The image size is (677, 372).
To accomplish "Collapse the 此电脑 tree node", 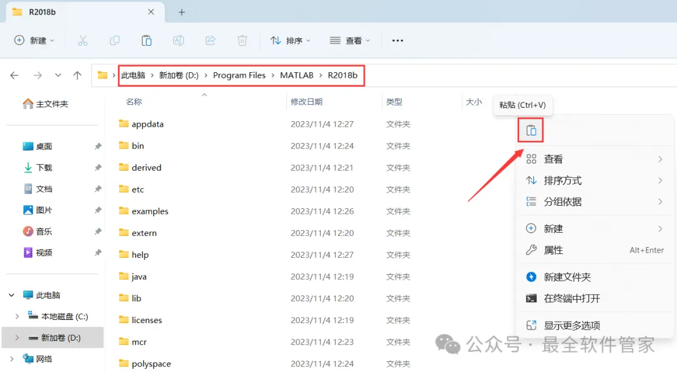I will 12,295.
